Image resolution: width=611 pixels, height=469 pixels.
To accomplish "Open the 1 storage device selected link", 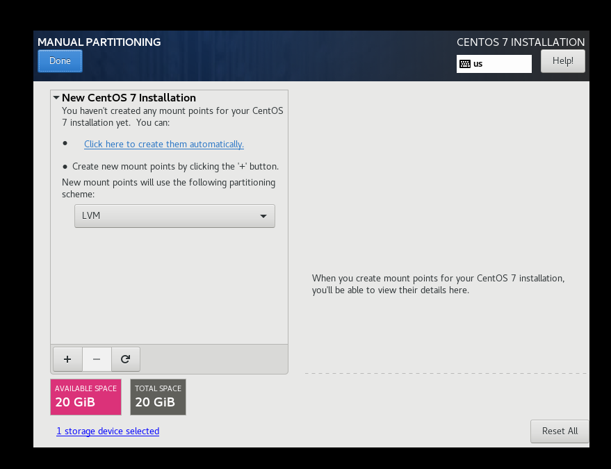I will pyautogui.click(x=108, y=431).
